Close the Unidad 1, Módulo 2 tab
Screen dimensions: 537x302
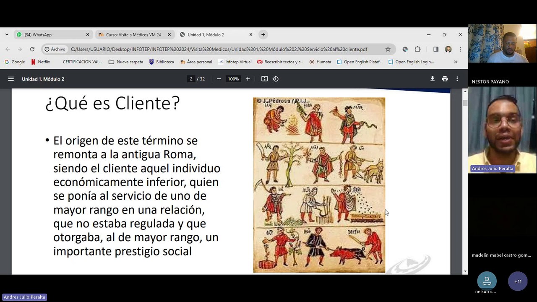pos(251,35)
